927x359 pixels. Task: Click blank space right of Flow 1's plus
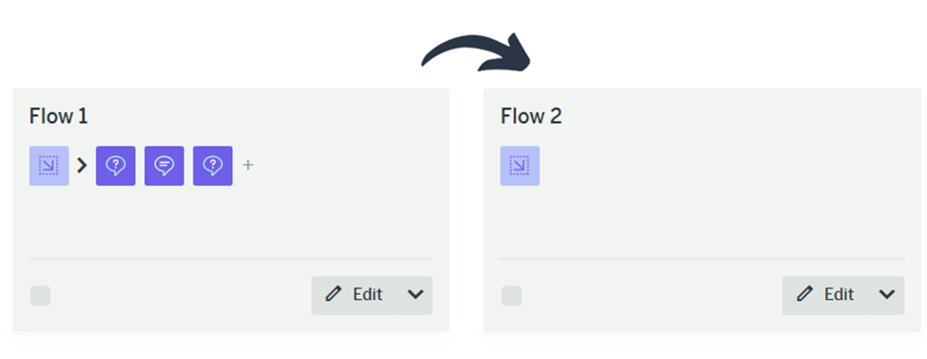click(x=343, y=166)
